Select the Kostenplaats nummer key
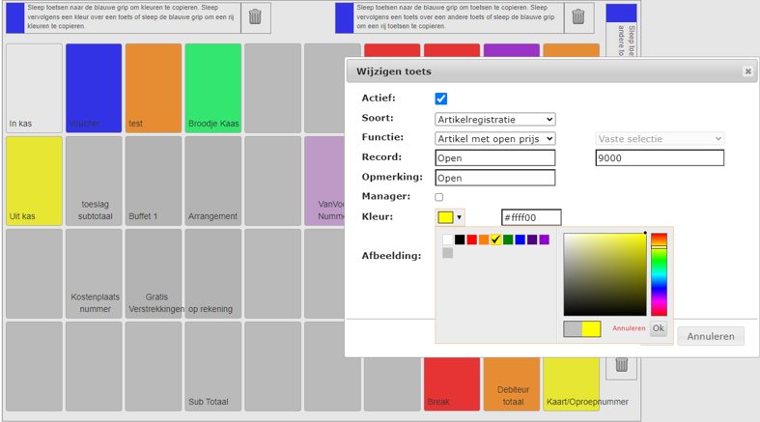This screenshot has width=760, height=422. 94,273
